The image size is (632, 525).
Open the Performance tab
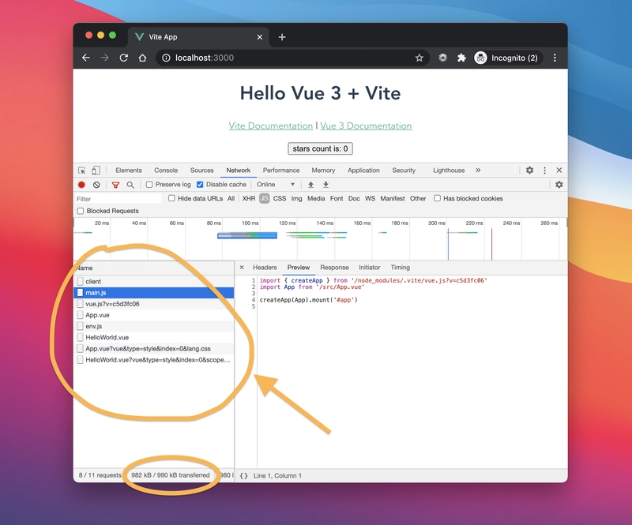click(x=281, y=171)
